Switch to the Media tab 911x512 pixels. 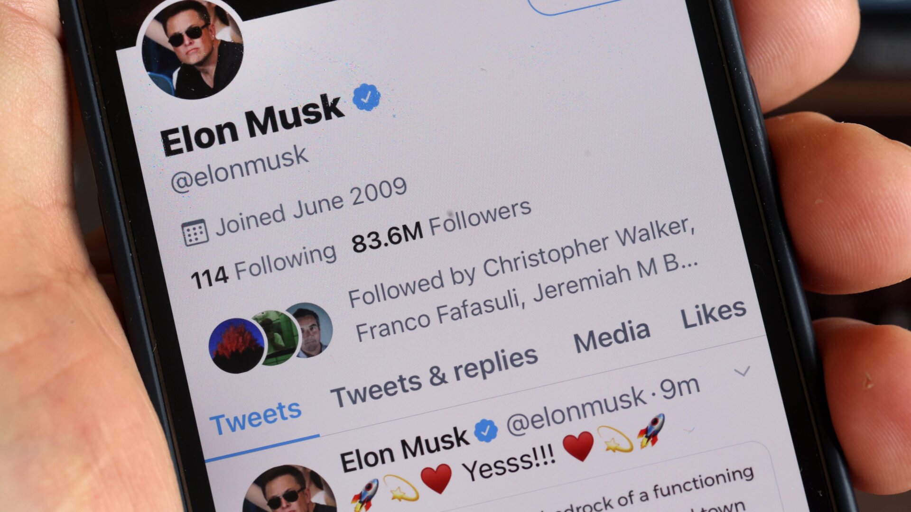pyautogui.click(x=612, y=336)
